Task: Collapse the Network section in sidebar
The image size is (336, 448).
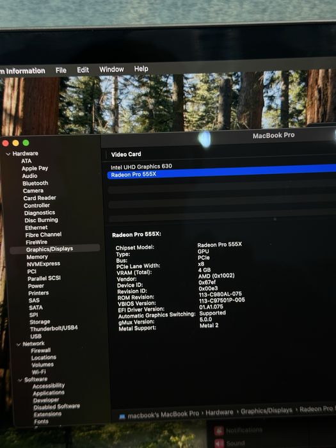Action: pos(19,344)
